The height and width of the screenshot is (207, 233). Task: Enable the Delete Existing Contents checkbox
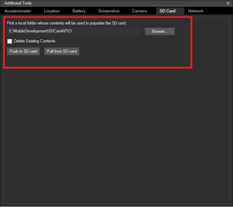coord(10,41)
